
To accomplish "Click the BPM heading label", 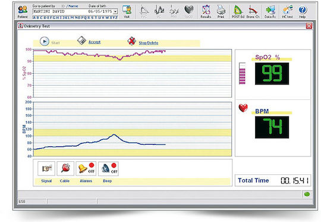I will (262, 111).
